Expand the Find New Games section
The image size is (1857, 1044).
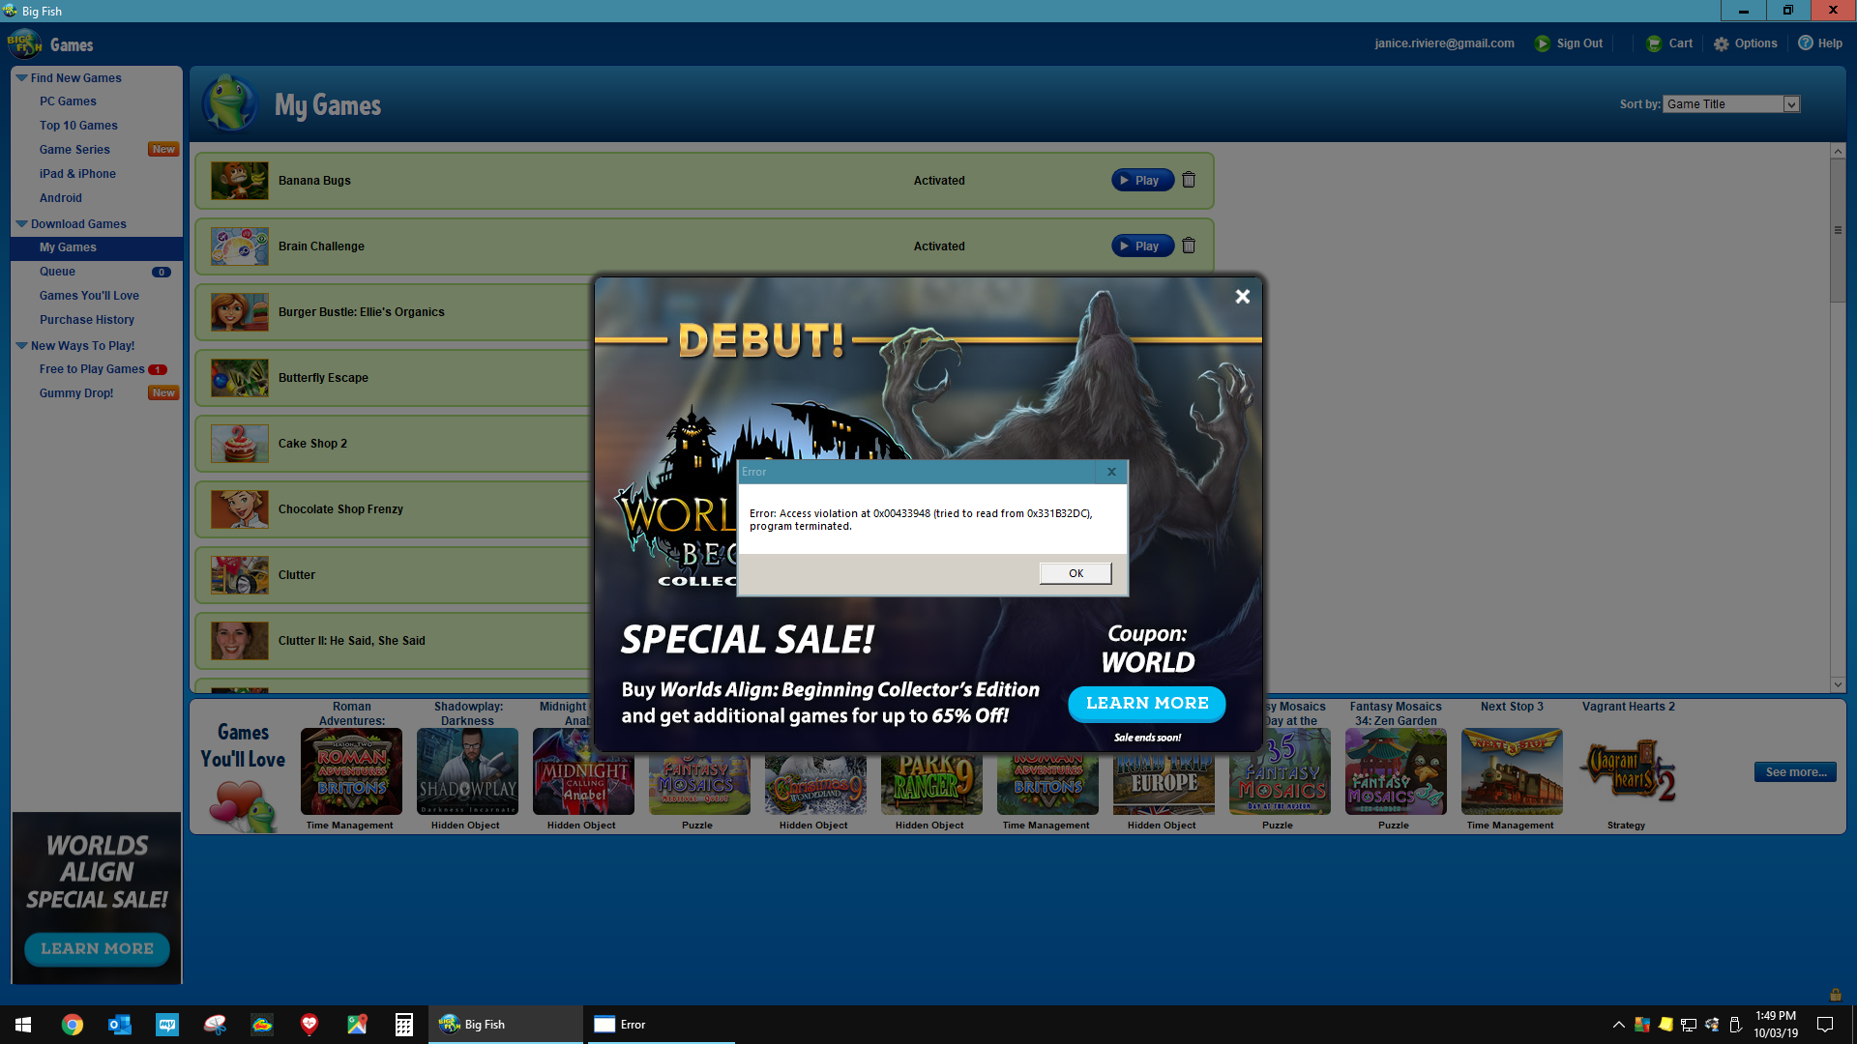[x=21, y=76]
